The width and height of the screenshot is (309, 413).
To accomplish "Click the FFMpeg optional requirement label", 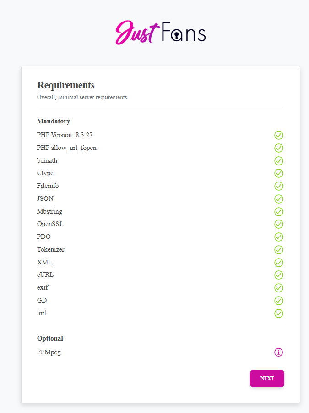I will pos(49,352).
